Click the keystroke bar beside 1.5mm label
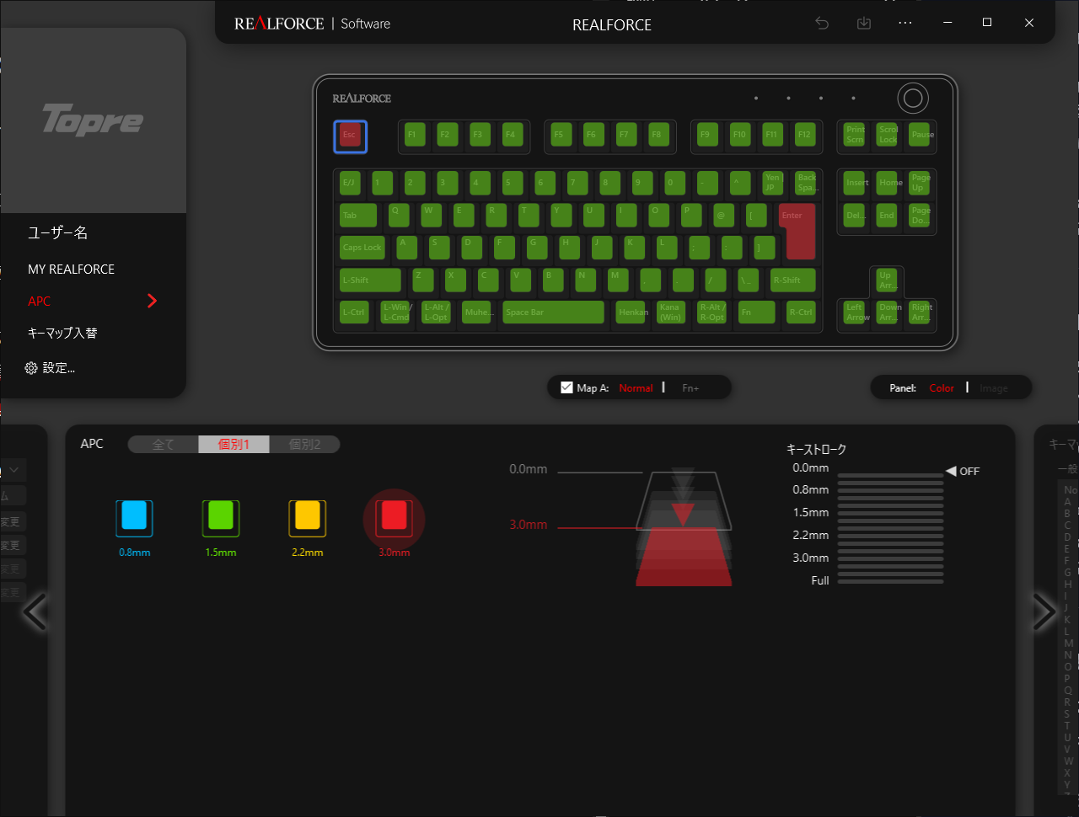1079x817 pixels. (x=890, y=512)
